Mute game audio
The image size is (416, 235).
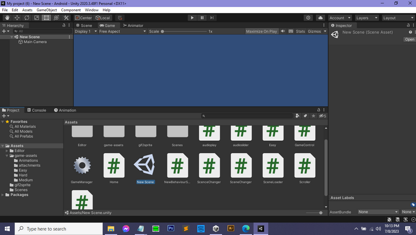point(283,31)
